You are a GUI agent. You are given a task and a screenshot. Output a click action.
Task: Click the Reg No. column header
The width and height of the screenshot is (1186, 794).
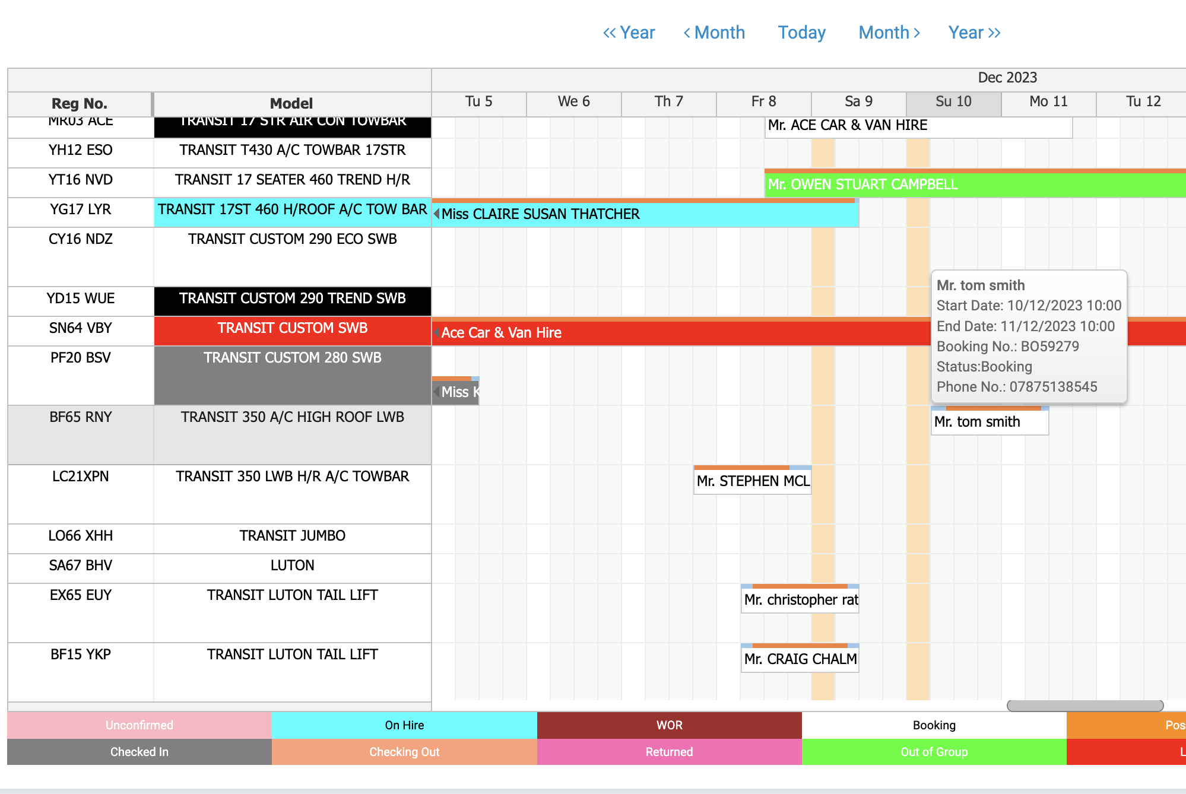point(80,104)
